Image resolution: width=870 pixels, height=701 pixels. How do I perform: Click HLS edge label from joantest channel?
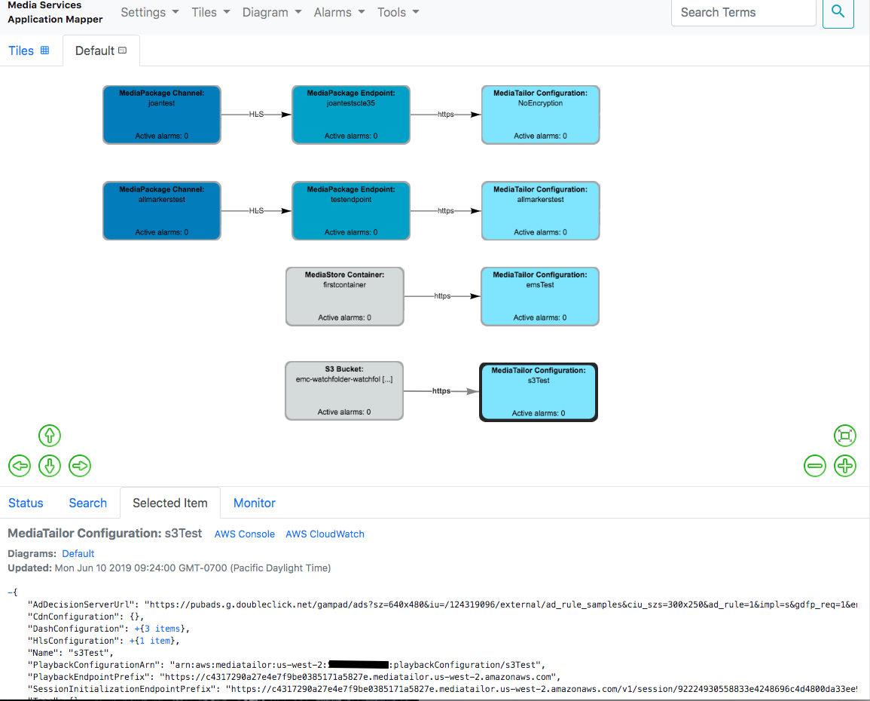click(x=256, y=115)
